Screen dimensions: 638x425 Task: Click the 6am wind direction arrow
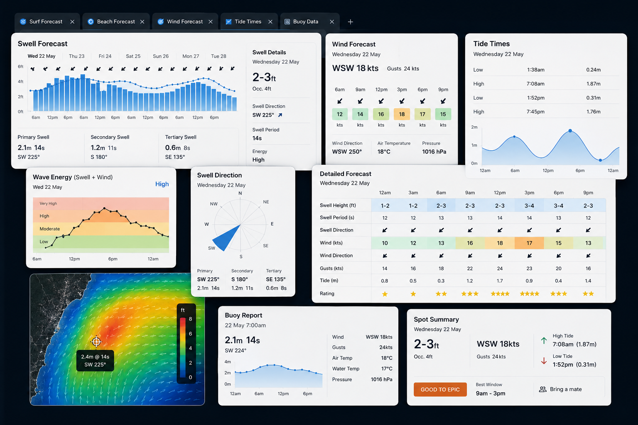coord(340,101)
